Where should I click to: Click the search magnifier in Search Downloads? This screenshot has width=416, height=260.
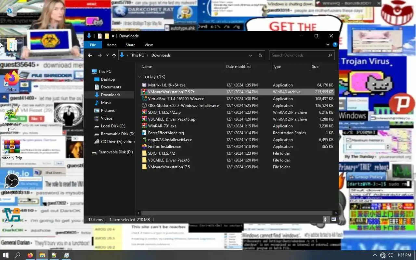click(x=330, y=55)
